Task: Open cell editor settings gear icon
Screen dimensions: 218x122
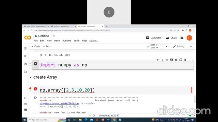Action: (176, 60)
